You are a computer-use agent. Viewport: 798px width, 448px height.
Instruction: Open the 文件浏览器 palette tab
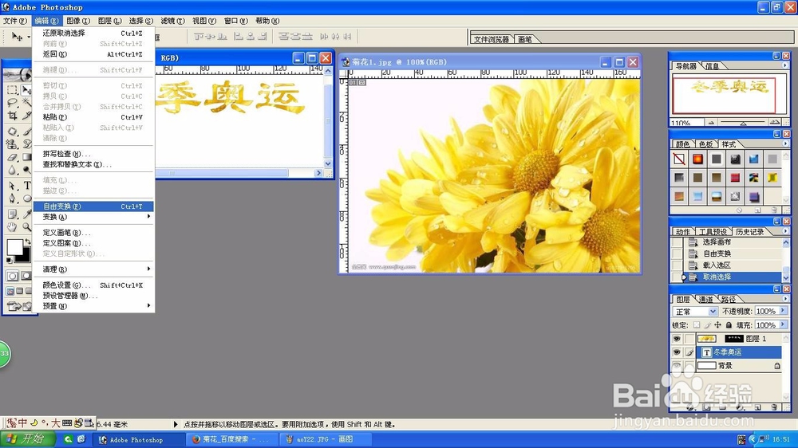(x=491, y=39)
